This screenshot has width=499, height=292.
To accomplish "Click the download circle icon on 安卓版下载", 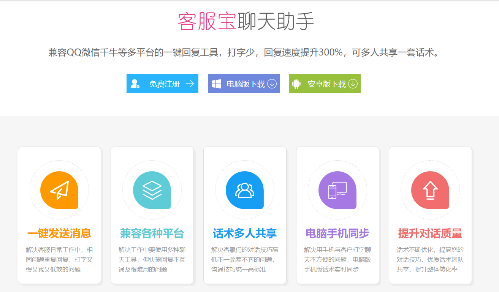I will (x=353, y=84).
